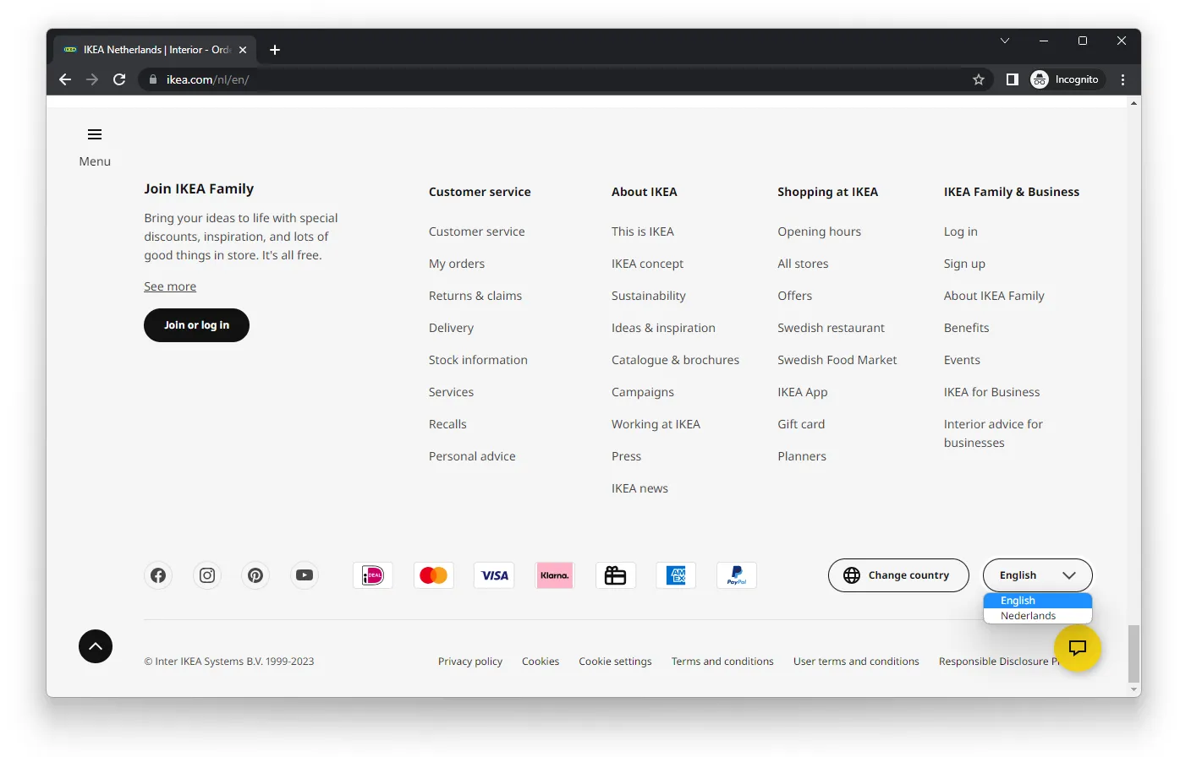Click the Change country button
The height and width of the screenshot is (757, 1191).
point(898,575)
